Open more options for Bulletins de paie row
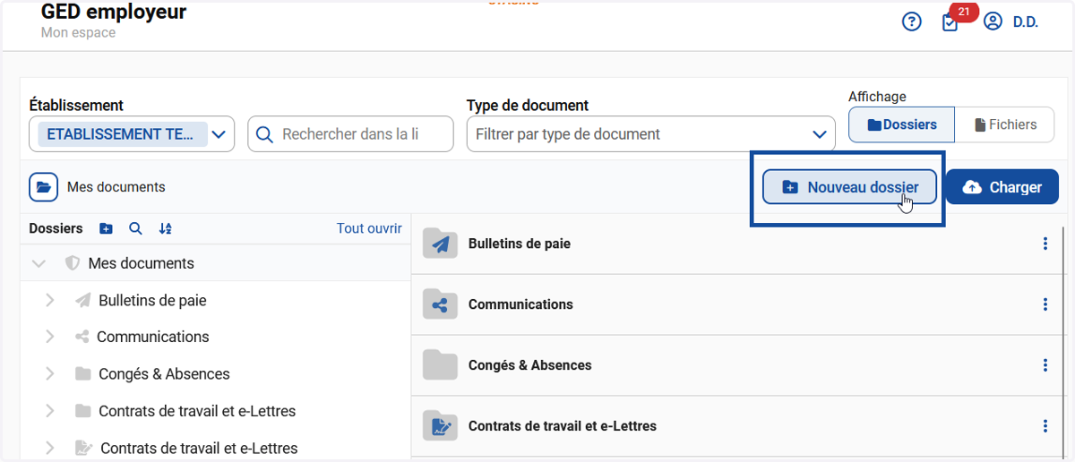Screen dimensions: 1075x462 click(1045, 244)
